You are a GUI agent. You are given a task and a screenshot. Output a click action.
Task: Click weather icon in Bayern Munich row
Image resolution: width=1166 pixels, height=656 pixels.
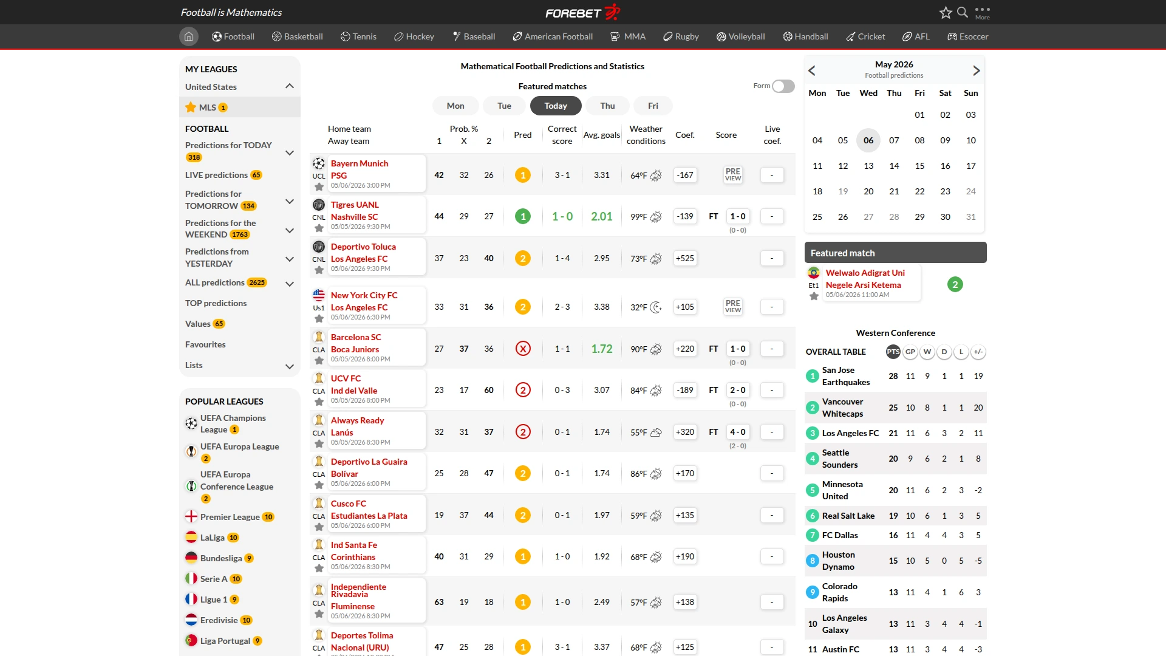point(656,176)
